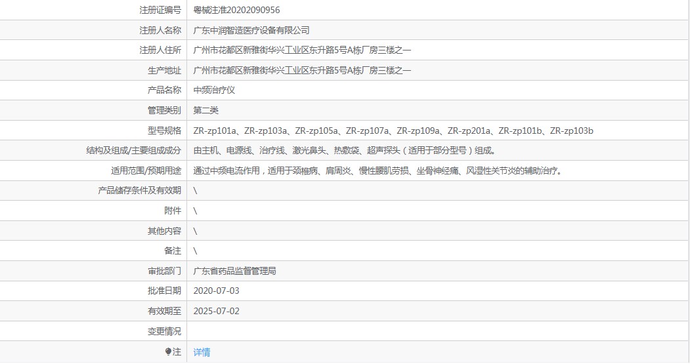Click the 适用范围/预期用途 label

146,171
